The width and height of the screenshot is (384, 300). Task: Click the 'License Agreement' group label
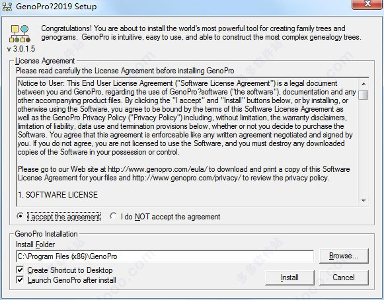[45, 61]
